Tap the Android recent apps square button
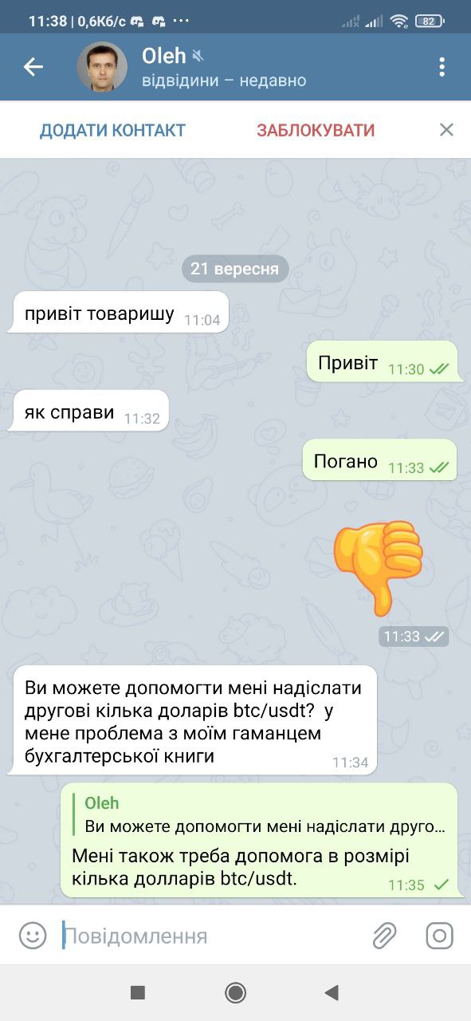 pos(138,991)
